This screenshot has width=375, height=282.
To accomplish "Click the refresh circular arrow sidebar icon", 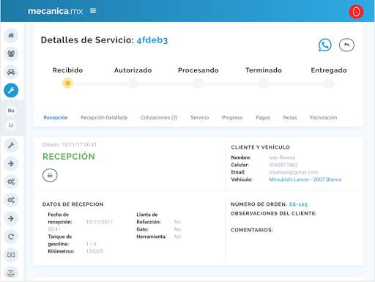I will (x=11, y=237).
